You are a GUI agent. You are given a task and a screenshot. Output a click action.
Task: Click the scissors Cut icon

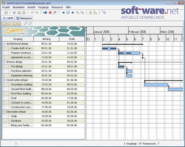point(14,13)
